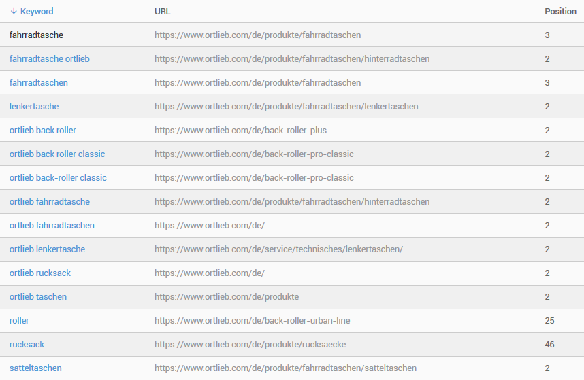Open the 'ortlieb back-roller classic' keyword
Image resolution: width=584 pixels, height=380 pixels.
(58, 177)
